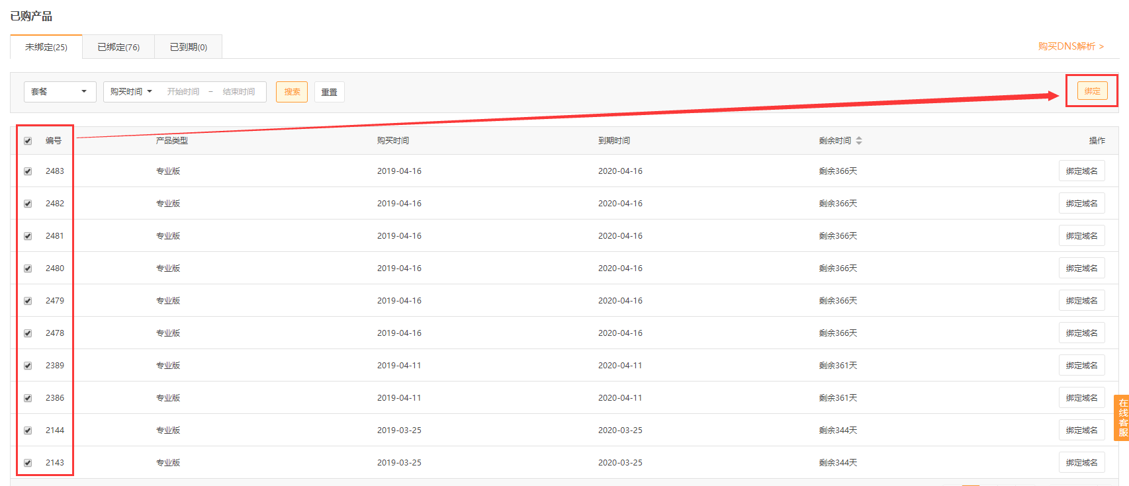Click 绑定域名 for product 2144
This screenshot has height=486, width=1129.
[1082, 430]
